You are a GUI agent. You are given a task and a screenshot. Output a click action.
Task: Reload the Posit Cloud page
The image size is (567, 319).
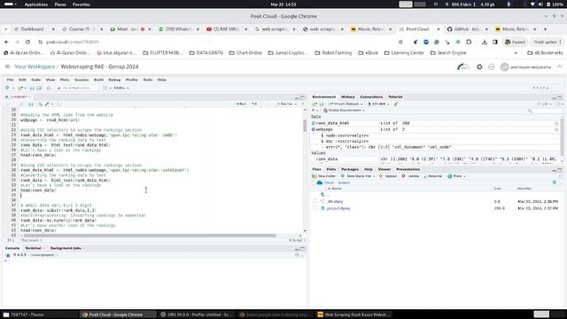(27, 42)
